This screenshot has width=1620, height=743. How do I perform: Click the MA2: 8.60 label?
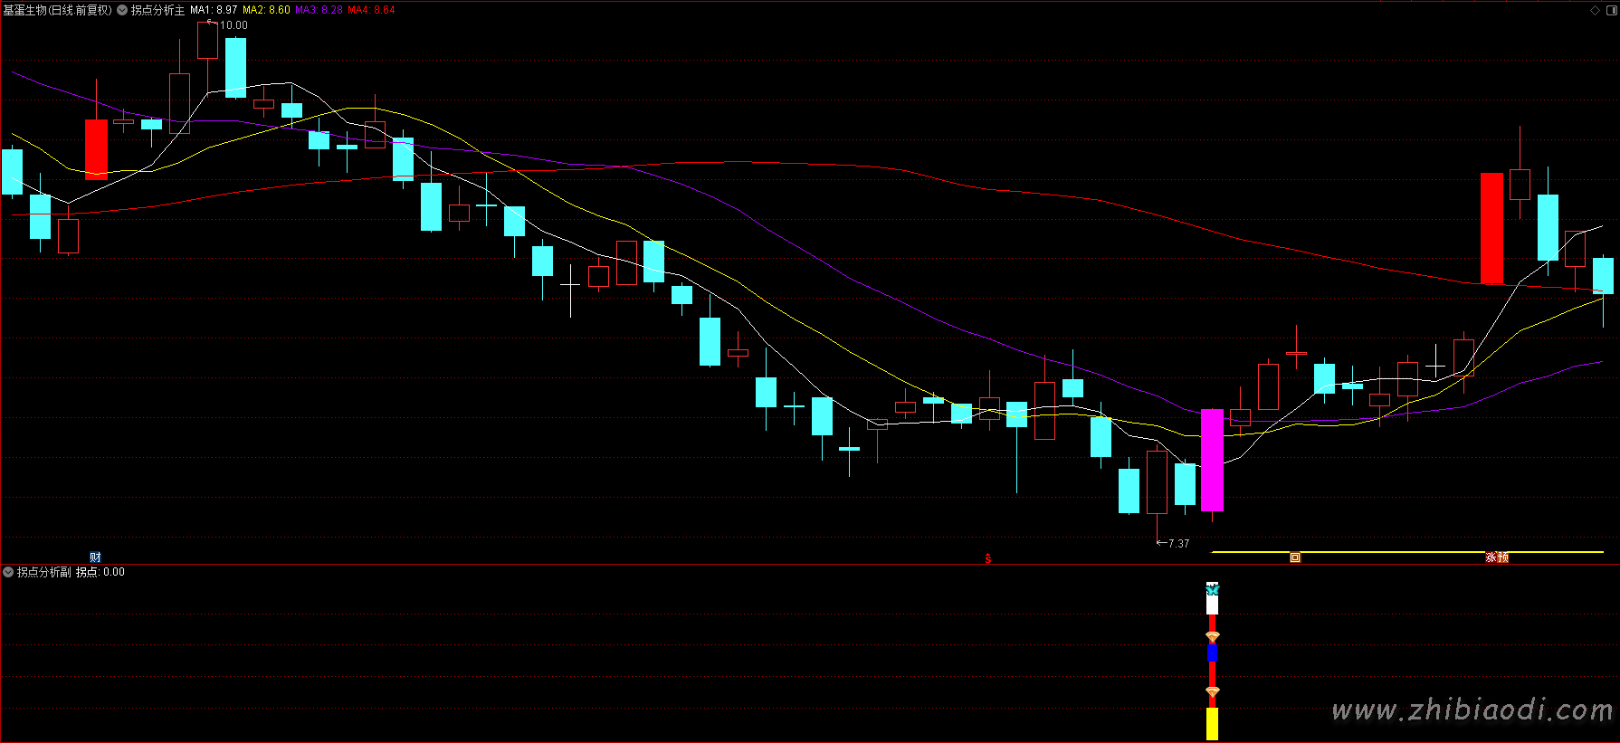(266, 10)
